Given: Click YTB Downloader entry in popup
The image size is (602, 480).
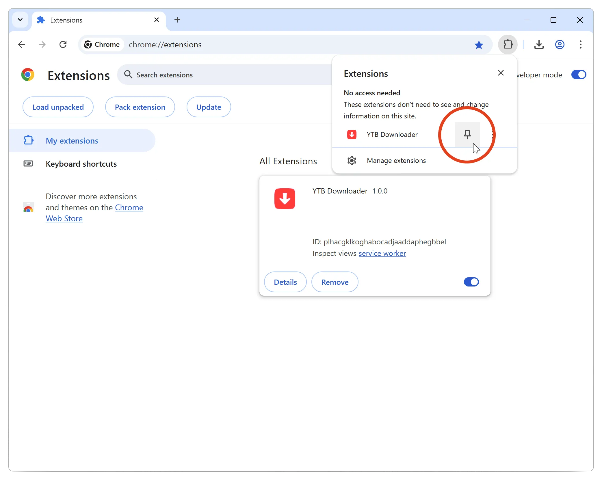Looking at the screenshot, I should coord(392,135).
